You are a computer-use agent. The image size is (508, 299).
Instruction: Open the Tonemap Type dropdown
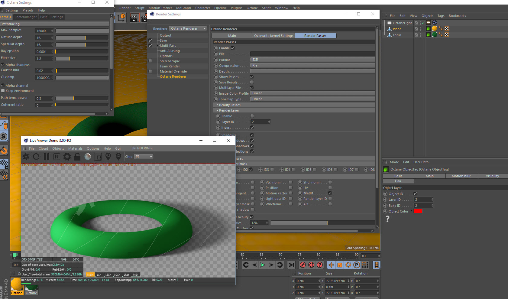(312, 99)
